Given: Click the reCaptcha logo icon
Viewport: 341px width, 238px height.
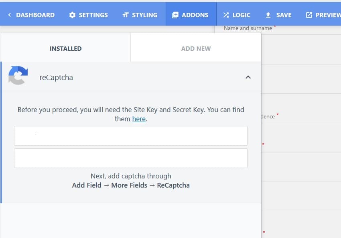Looking at the screenshot, I should point(18,76).
